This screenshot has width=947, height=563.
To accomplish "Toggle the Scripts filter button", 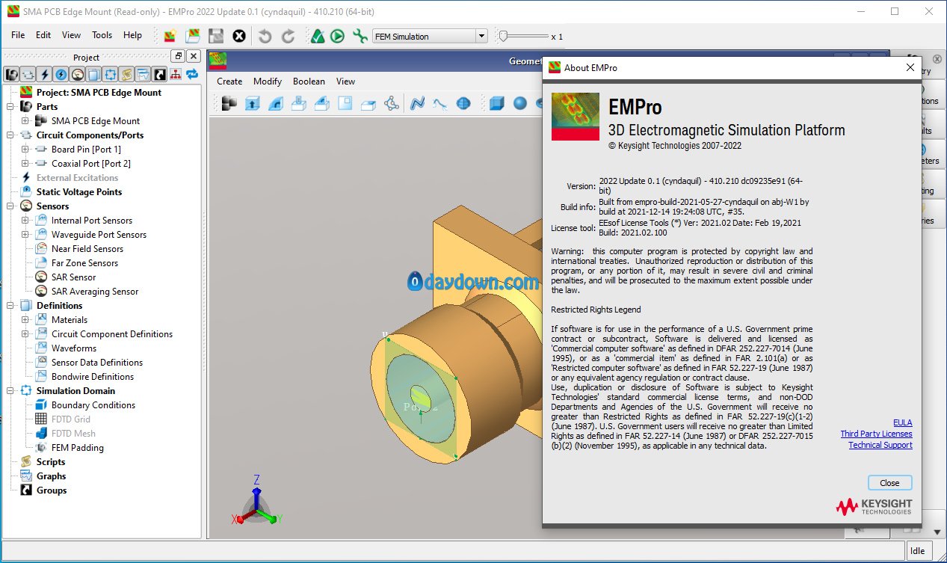I will [127, 74].
